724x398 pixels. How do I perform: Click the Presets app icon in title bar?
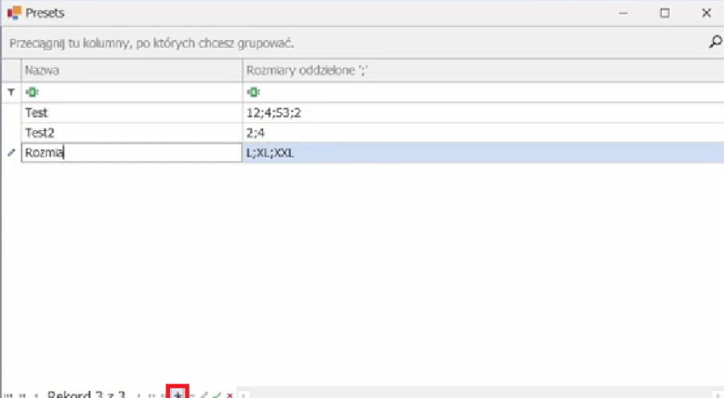pos(14,13)
